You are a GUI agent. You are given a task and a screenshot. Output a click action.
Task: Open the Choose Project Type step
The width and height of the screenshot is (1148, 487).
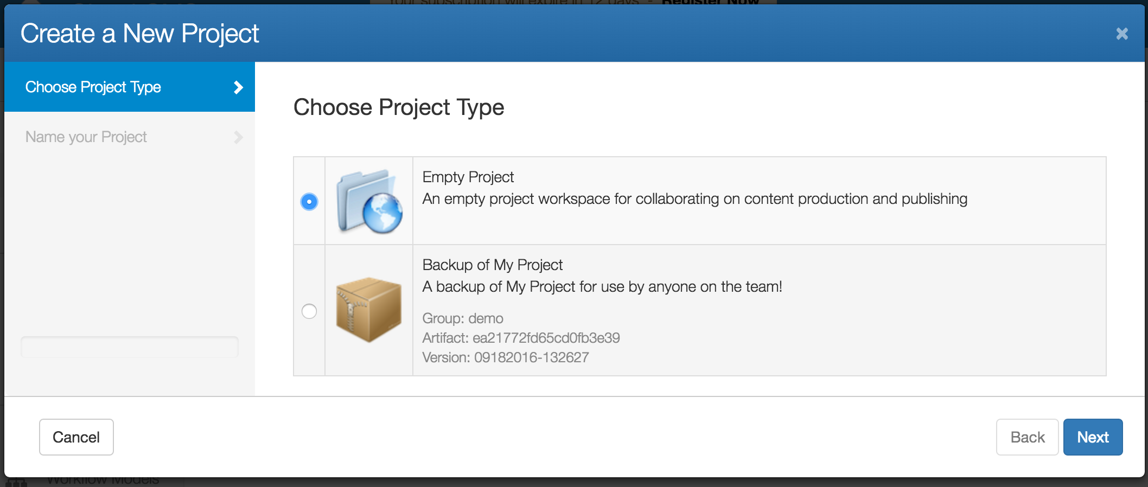click(x=130, y=87)
